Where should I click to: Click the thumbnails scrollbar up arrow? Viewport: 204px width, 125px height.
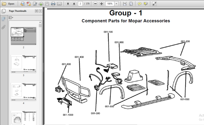pos(40,22)
